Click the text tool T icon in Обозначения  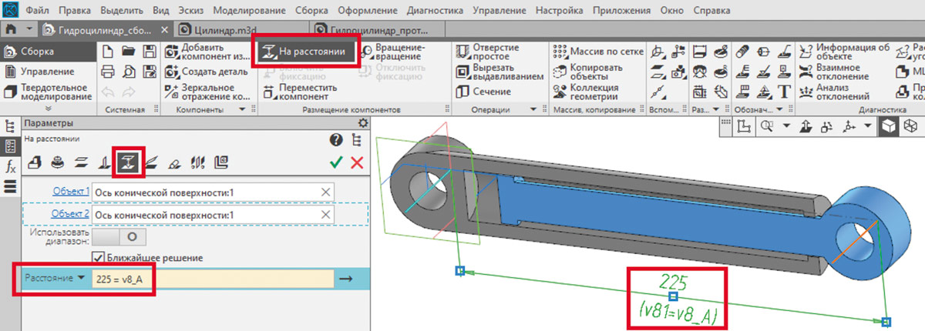pyautogui.click(x=785, y=92)
